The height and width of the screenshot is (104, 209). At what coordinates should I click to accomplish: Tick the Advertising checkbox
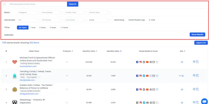point(112,20)
